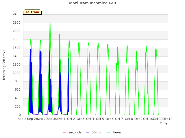This screenshot has height=138, width=185.
Task: Click the Time axis label
Action: [164, 123]
